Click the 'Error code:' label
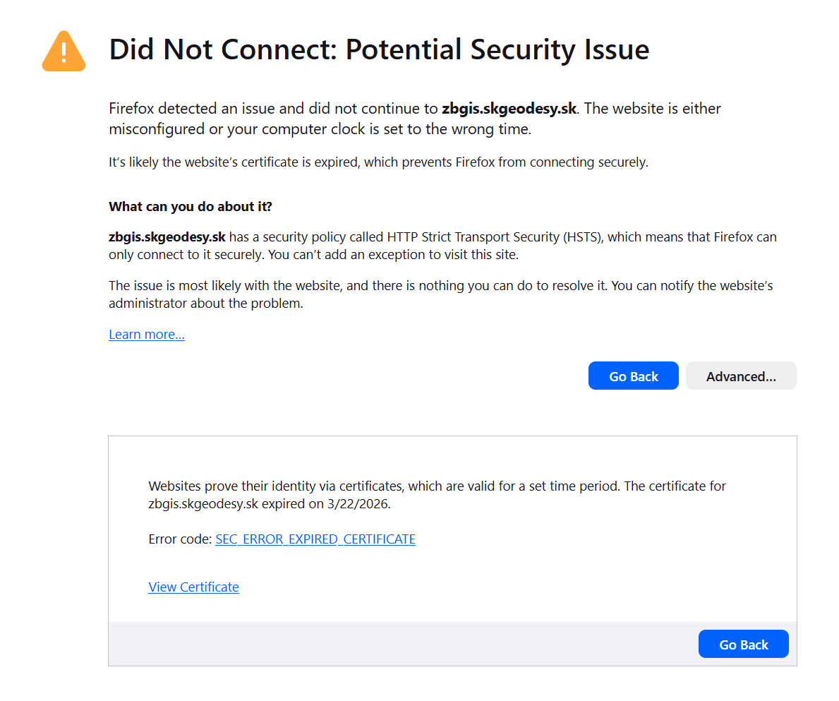The height and width of the screenshot is (701, 839). click(x=180, y=539)
